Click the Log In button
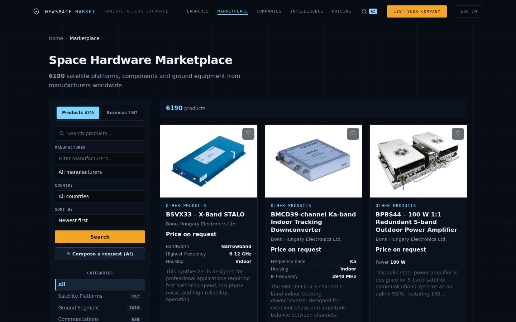Viewport: 516px width, 322px height. pos(469,11)
